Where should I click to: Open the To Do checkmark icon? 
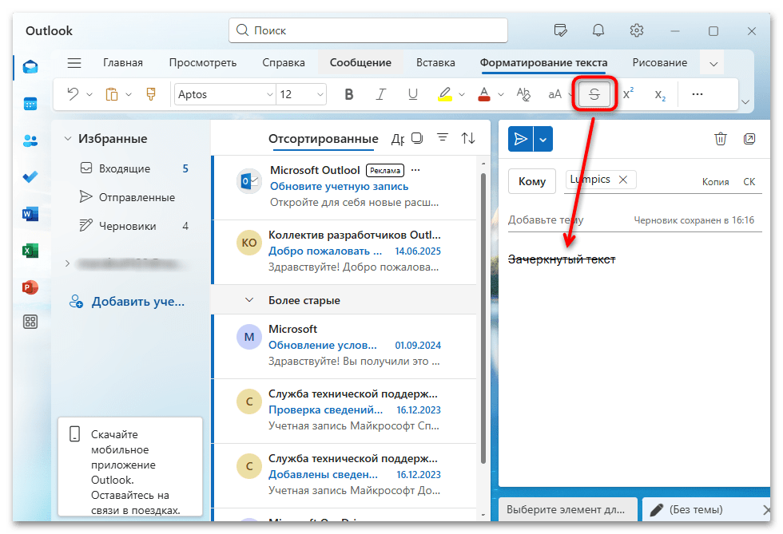[30, 177]
